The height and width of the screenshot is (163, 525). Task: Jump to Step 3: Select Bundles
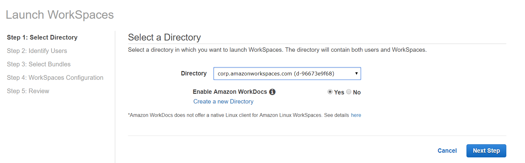tap(39, 64)
